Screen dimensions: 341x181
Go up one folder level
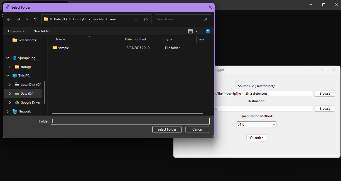point(35,19)
